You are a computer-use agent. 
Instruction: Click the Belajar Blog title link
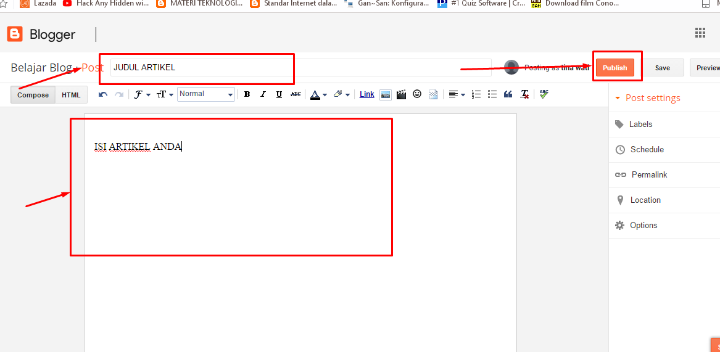click(x=41, y=68)
